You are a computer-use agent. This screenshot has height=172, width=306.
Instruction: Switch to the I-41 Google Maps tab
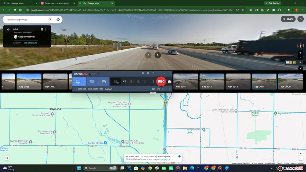tap(19, 3)
